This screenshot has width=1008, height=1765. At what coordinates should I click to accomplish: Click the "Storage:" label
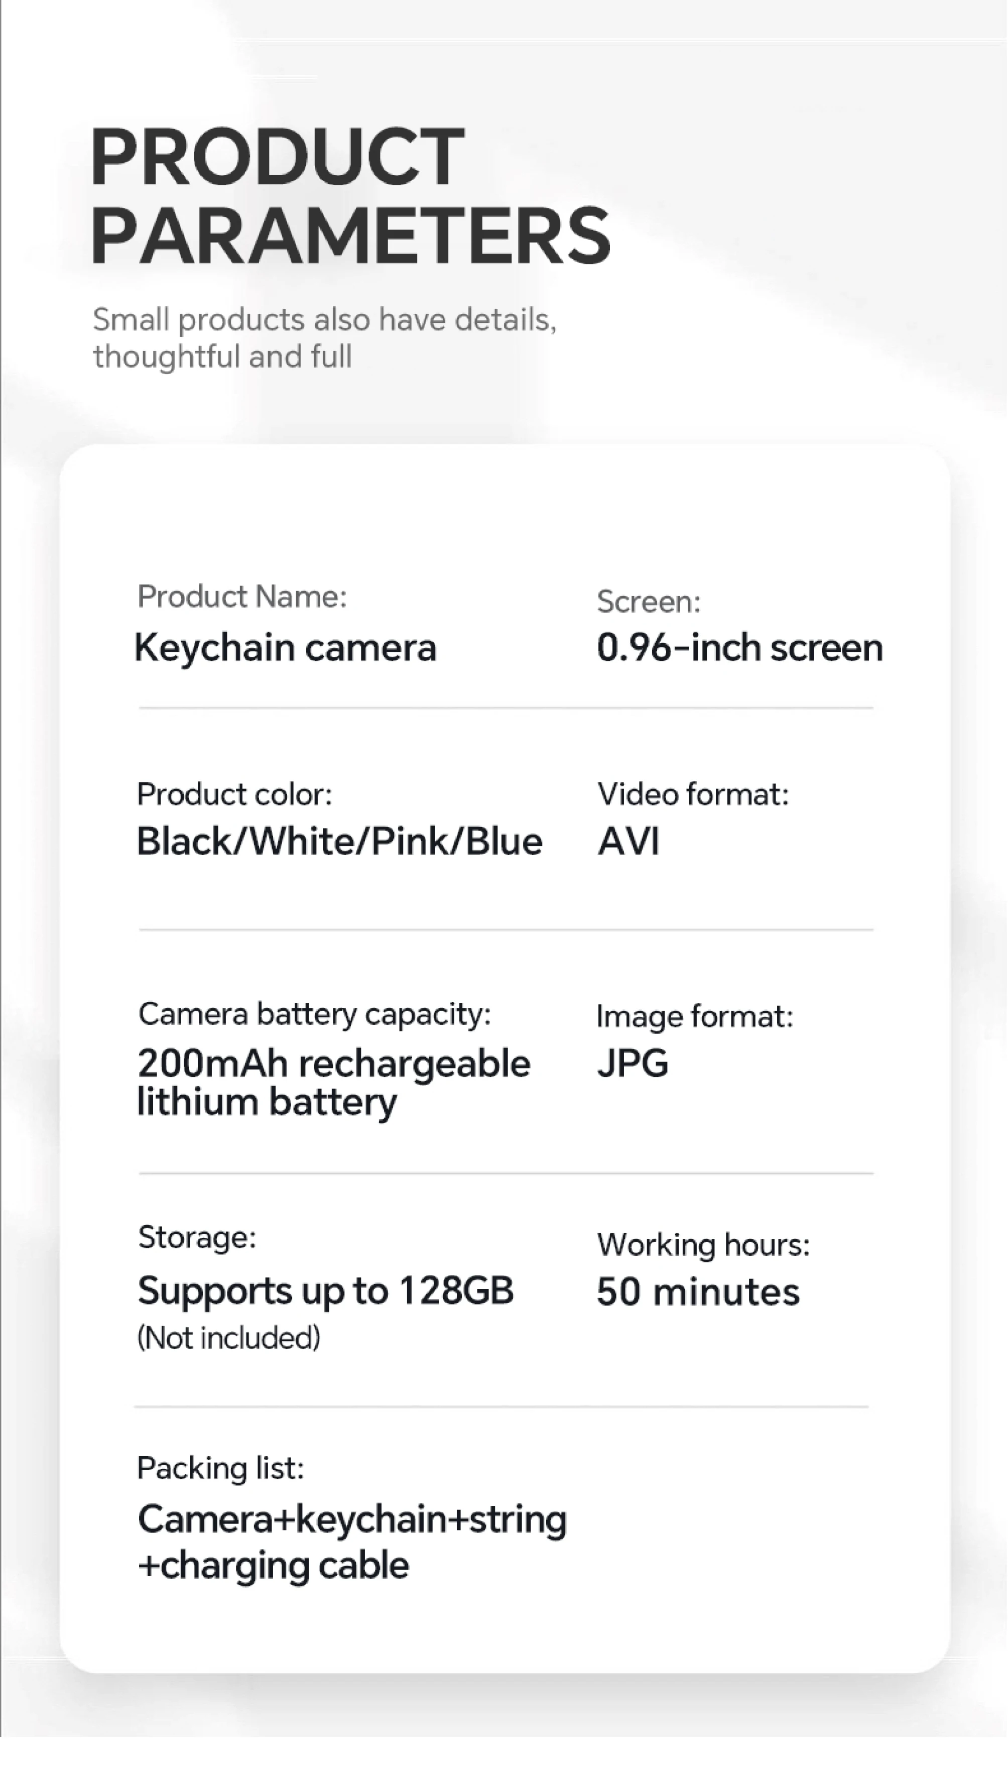197,1237
